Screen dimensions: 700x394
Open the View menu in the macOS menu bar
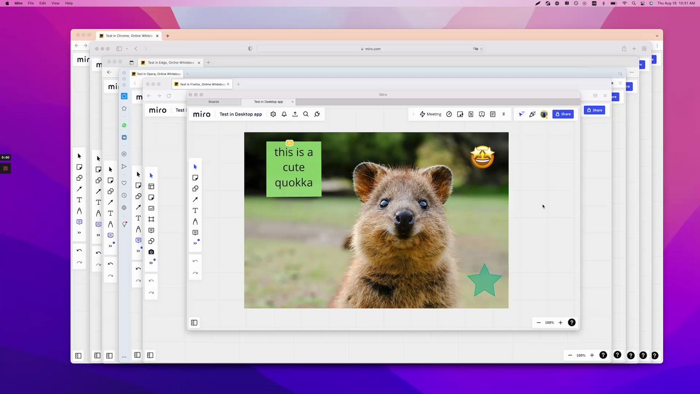55,3
